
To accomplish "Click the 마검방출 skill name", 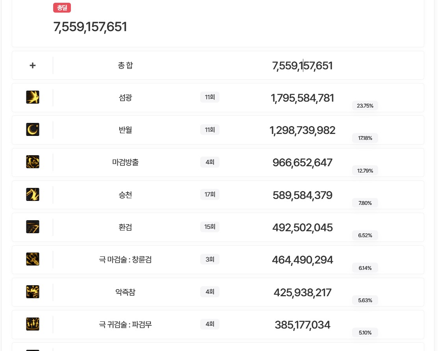I will click(125, 162).
